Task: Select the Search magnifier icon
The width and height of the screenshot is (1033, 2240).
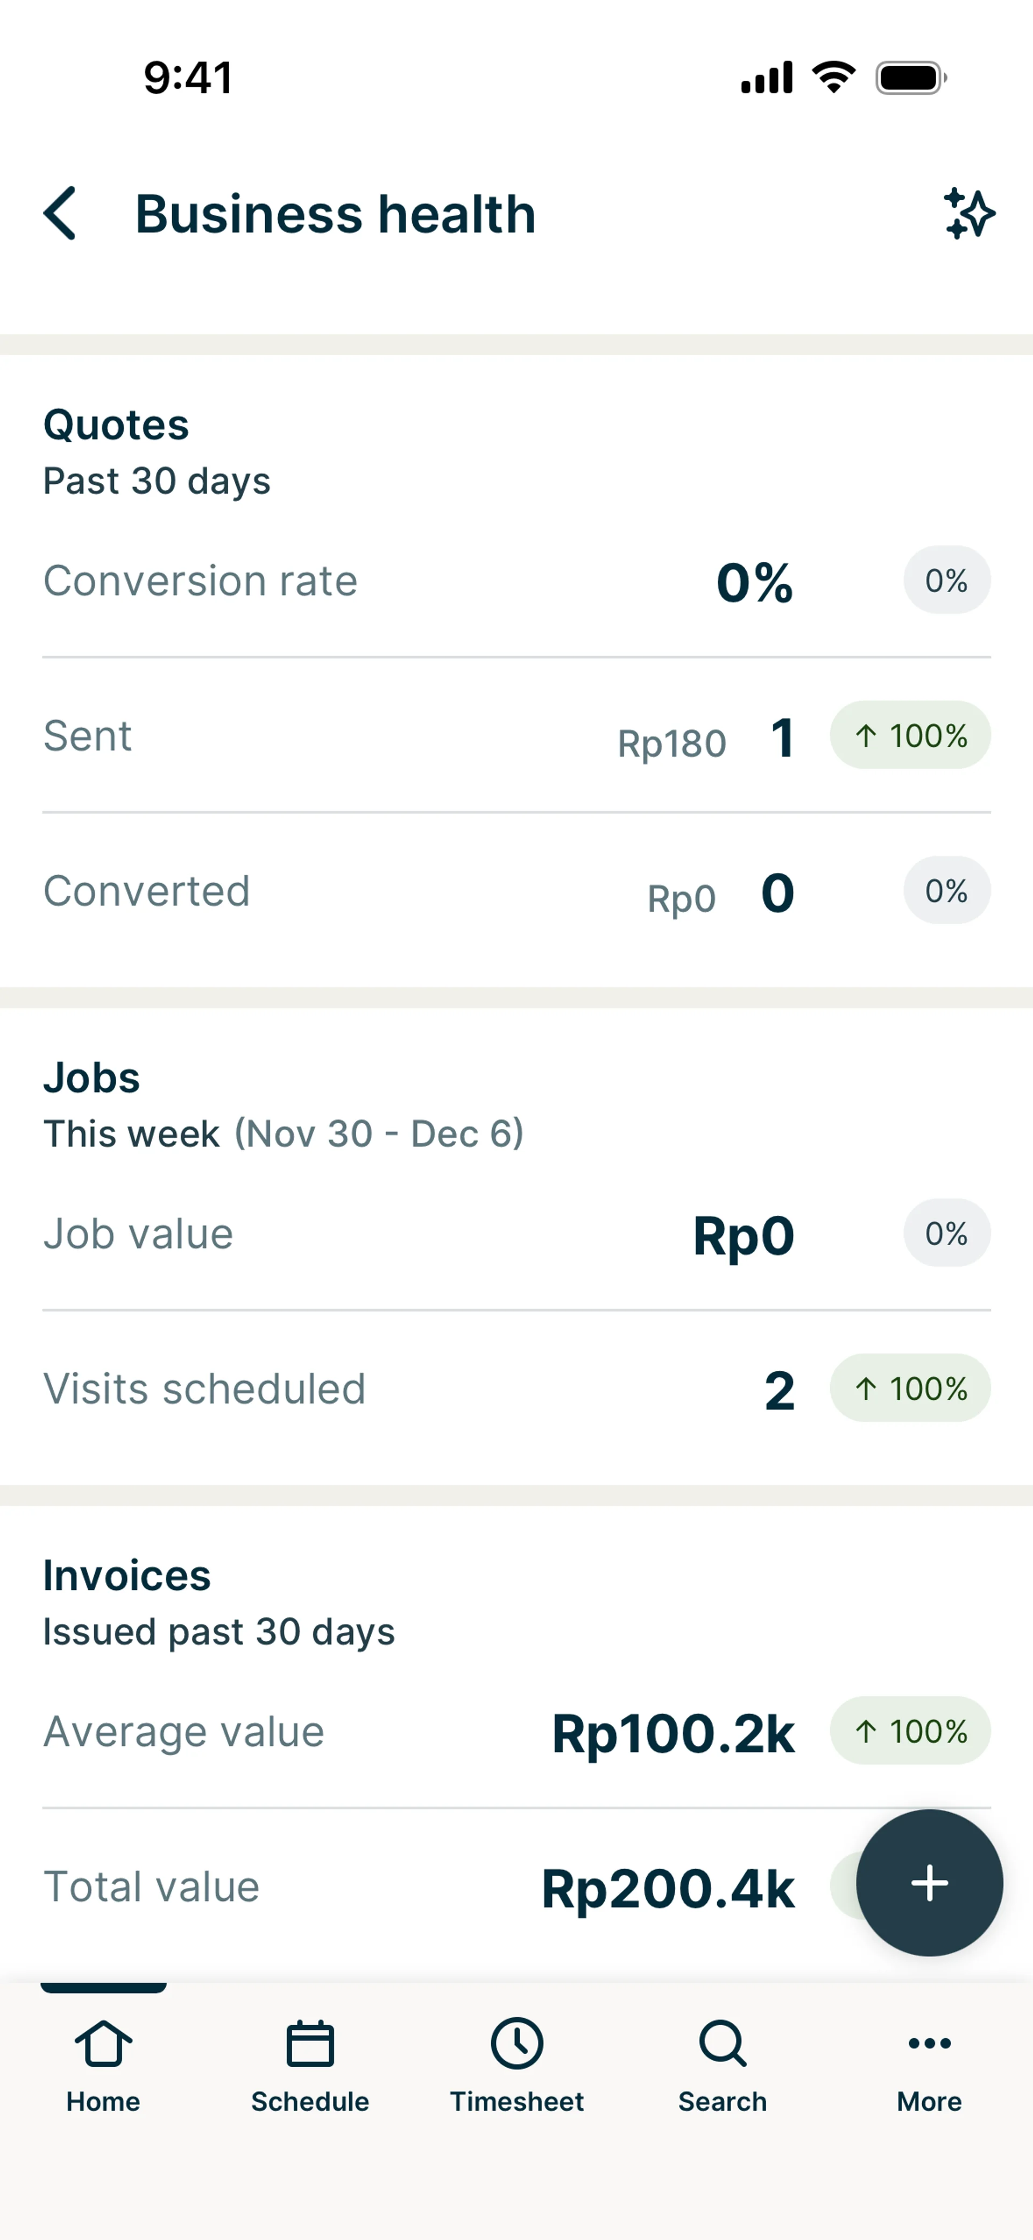Action: (x=723, y=2044)
